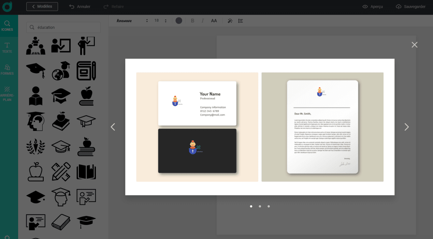Click the teacher at whiteboard icon
The height and width of the screenshot is (239, 433).
coord(86,46)
